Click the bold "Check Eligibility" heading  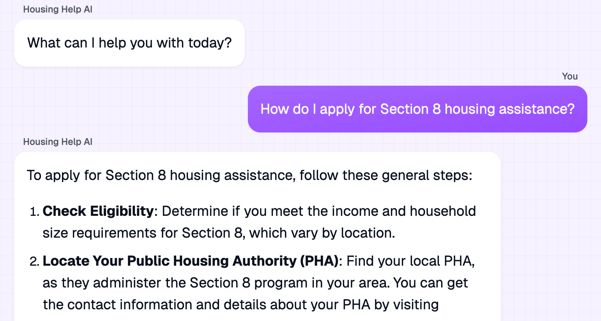(98, 211)
